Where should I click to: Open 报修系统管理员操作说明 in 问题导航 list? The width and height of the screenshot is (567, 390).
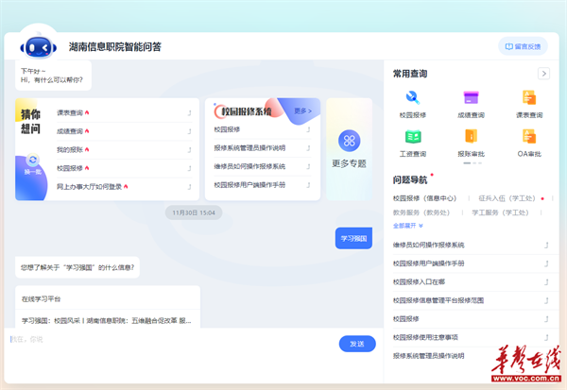pos(428,356)
